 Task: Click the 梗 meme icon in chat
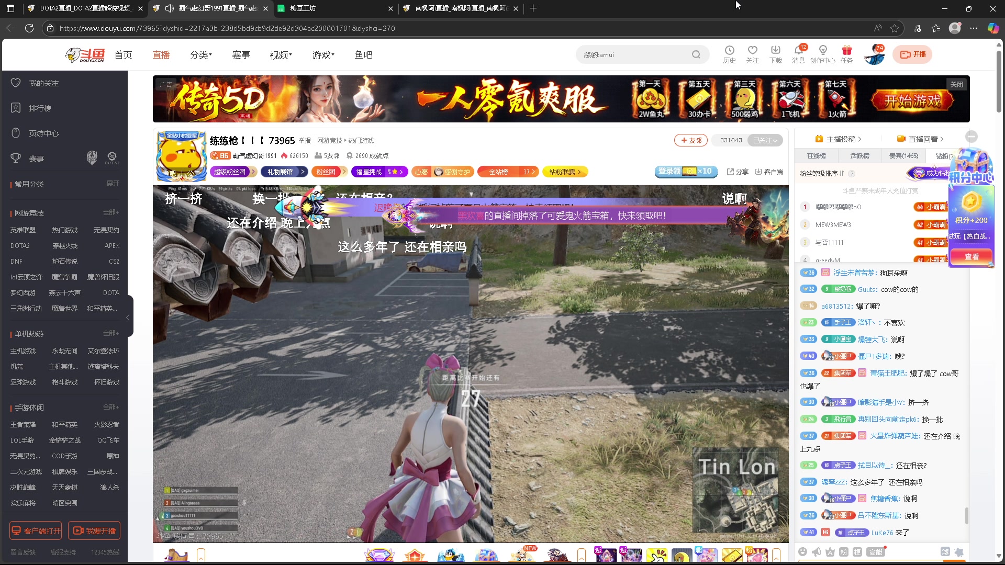pos(857,552)
